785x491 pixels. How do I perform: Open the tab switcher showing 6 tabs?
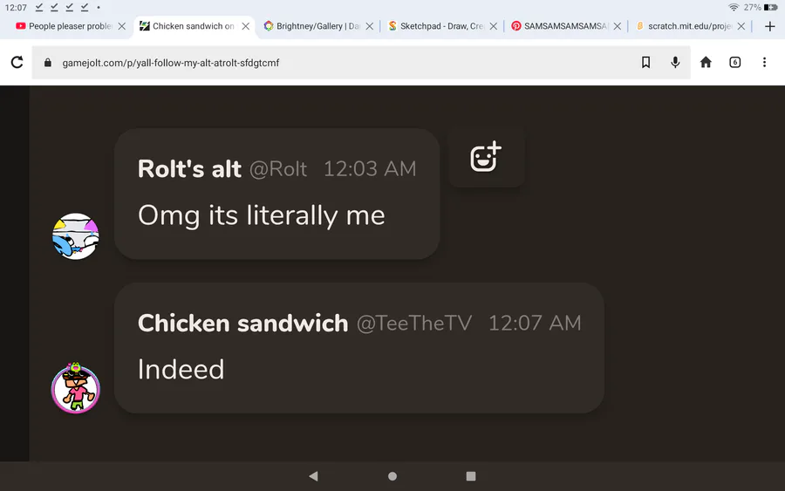(x=734, y=62)
